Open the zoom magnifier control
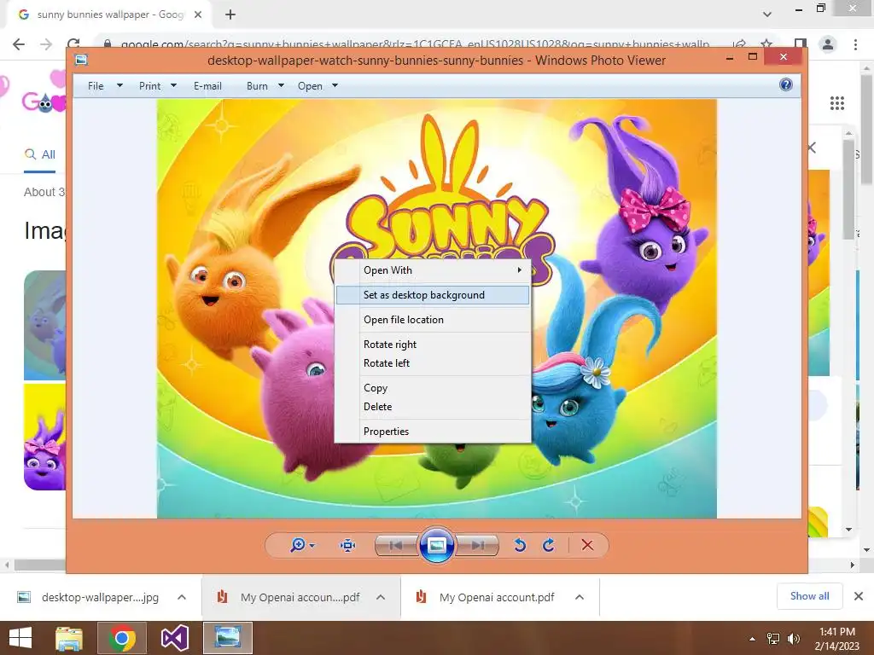This screenshot has width=874, height=655. pos(302,545)
